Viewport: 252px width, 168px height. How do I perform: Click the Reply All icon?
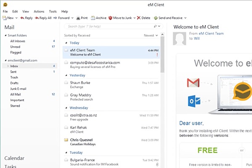click(37, 18)
